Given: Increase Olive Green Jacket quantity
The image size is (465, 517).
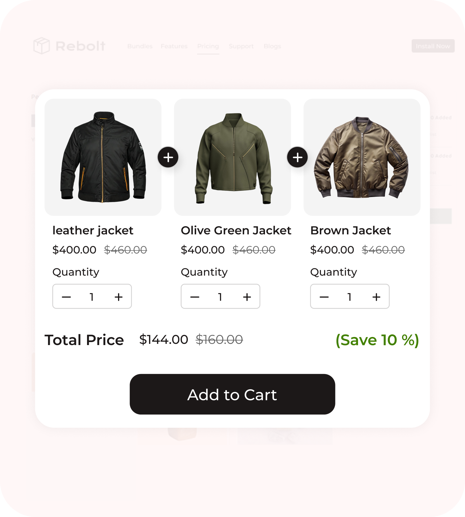Looking at the screenshot, I should [247, 297].
